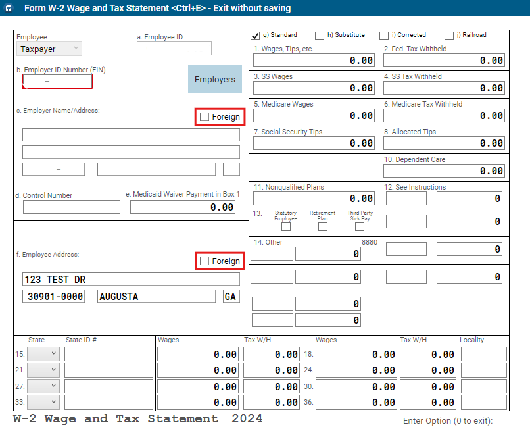Enable the Foreign checkbox for employee address
530x431 pixels.
205,261
